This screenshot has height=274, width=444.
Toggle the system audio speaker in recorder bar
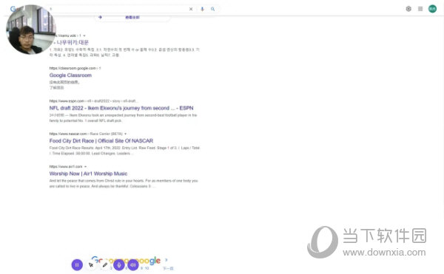(x=133, y=265)
